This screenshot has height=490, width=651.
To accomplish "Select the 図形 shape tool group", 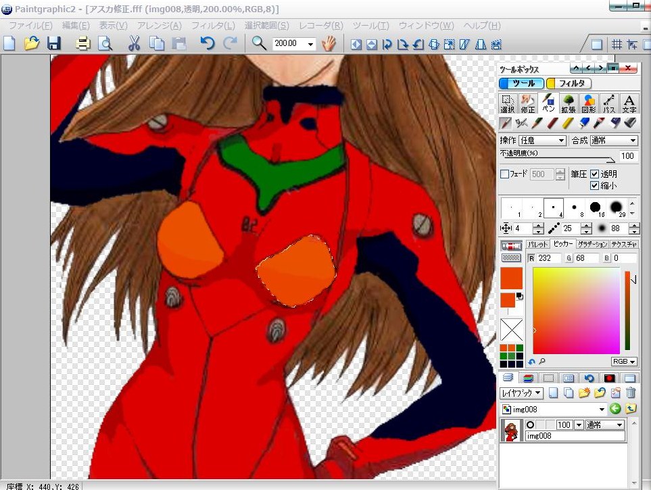I will pos(589,103).
